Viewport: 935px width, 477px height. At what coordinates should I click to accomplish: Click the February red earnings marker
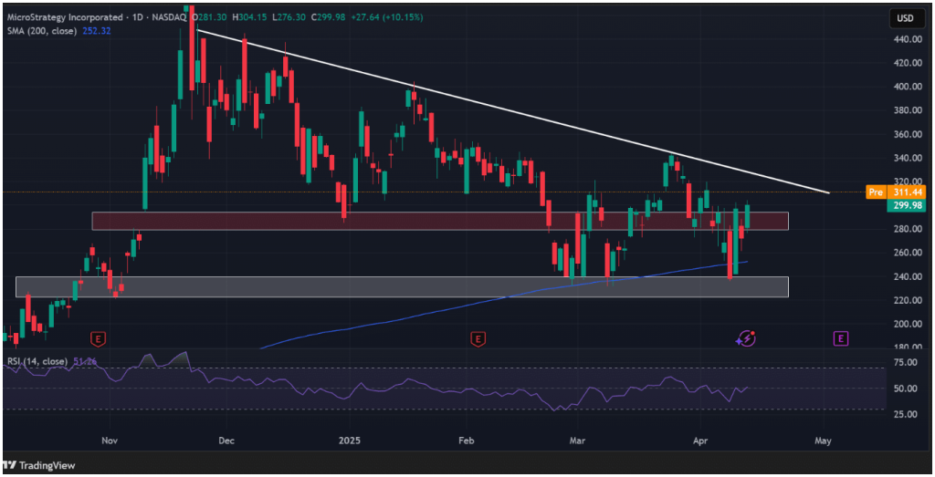[477, 338]
